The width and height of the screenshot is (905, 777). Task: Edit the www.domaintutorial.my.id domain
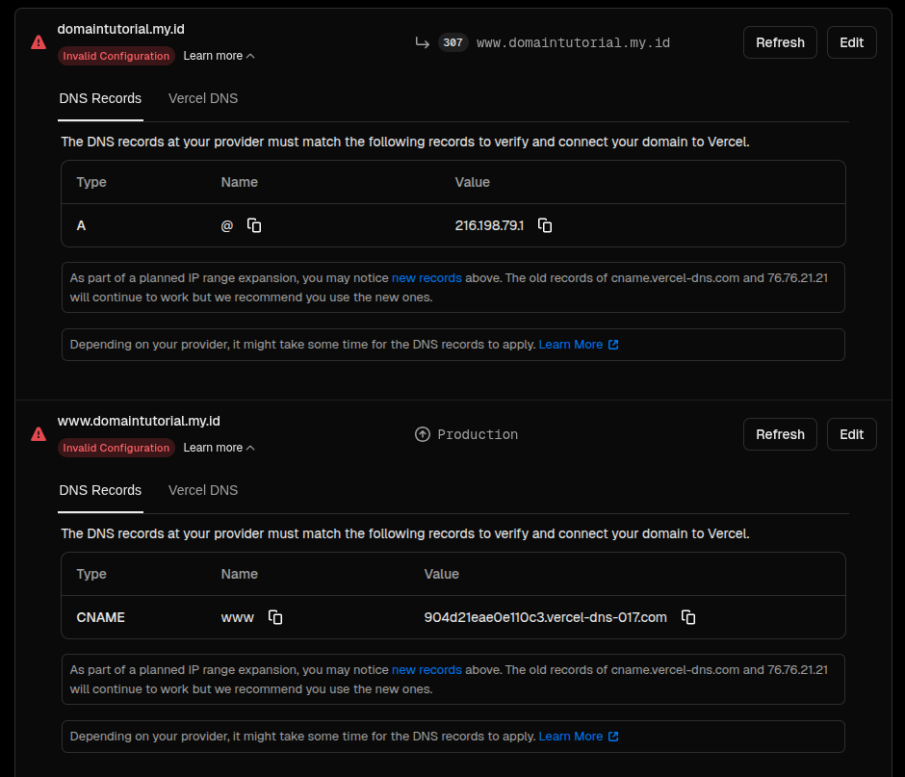[x=851, y=434]
